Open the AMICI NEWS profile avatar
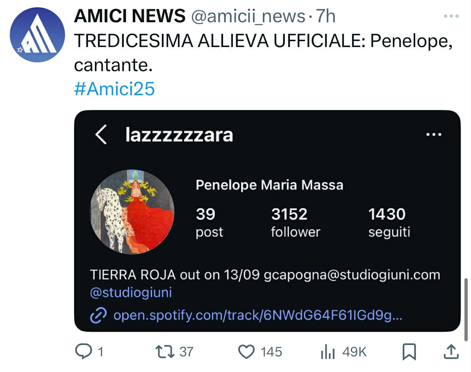The width and height of the screenshot is (471, 372). (x=37, y=35)
